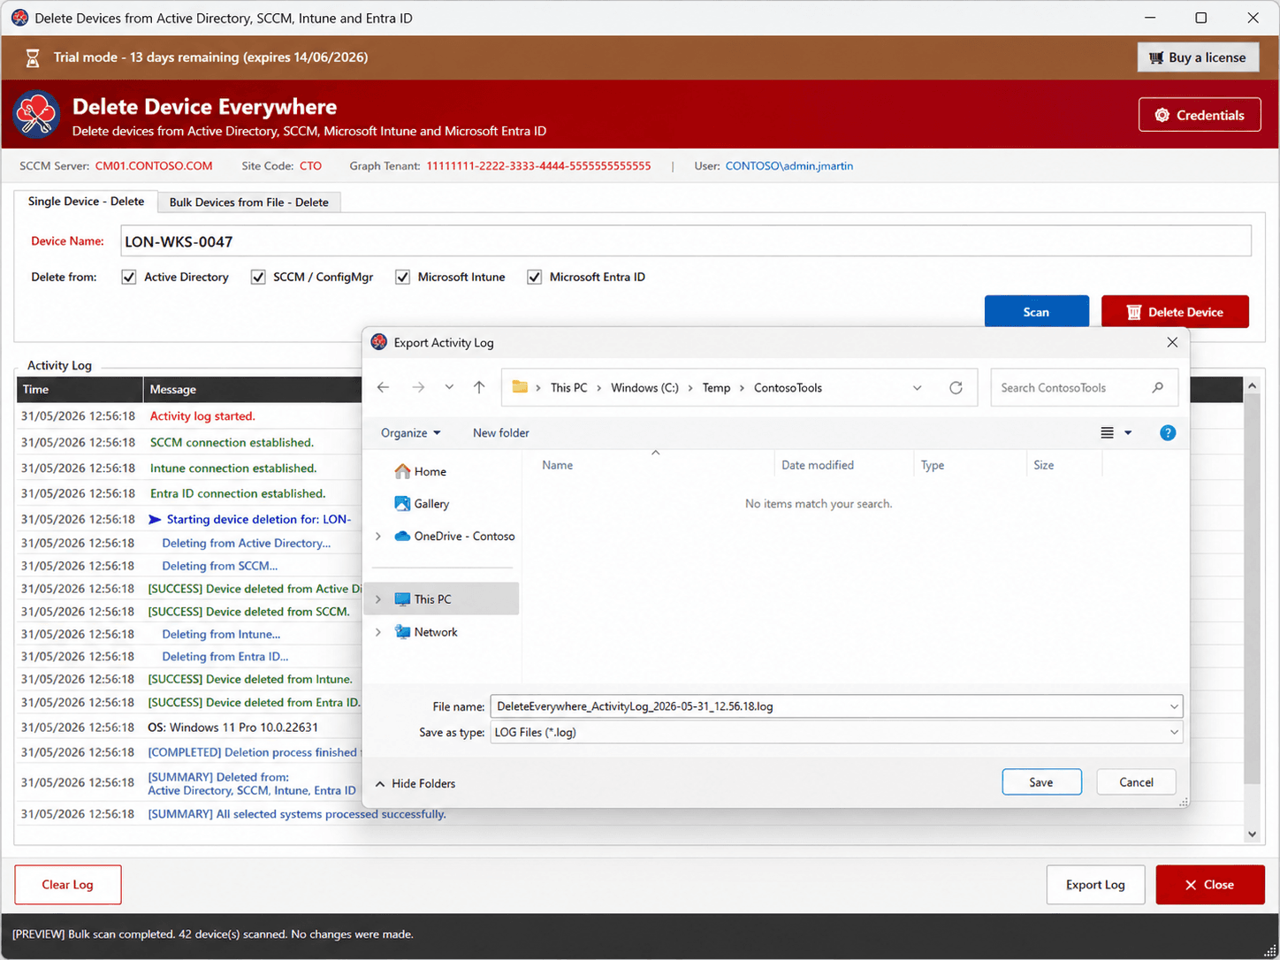Image resolution: width=1280 pixels, height=960 pixels.
Task: Click Windows (C:) breadcrumb segment
Action: tap(644, 387)
